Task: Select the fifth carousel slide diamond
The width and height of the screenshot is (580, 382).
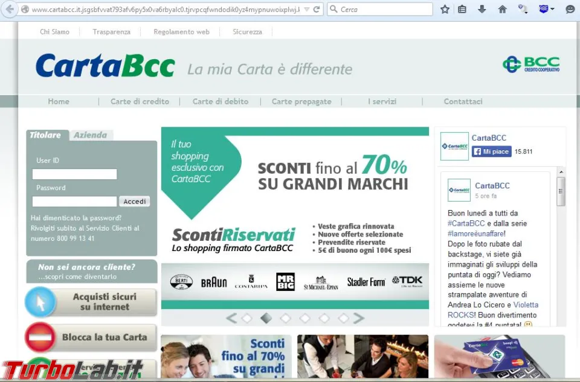Action: pos(324,318)
